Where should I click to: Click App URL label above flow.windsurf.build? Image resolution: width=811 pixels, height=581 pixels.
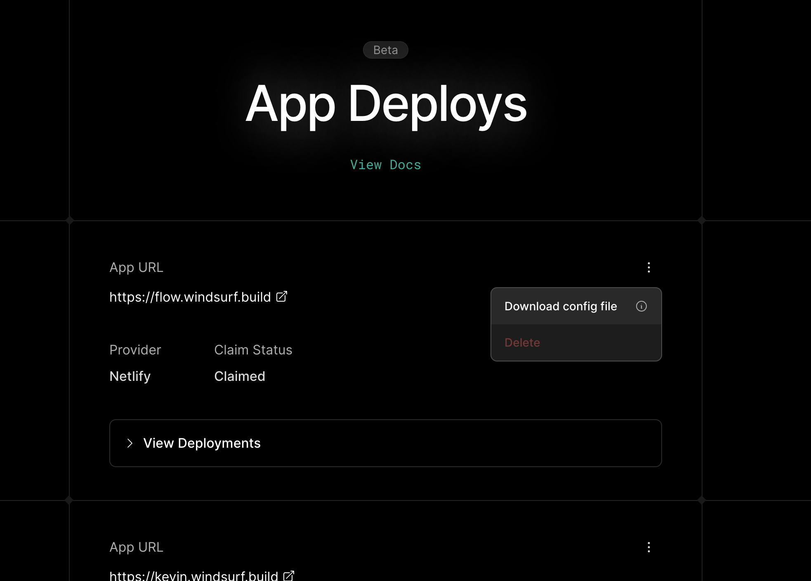(x=137, y=267)
